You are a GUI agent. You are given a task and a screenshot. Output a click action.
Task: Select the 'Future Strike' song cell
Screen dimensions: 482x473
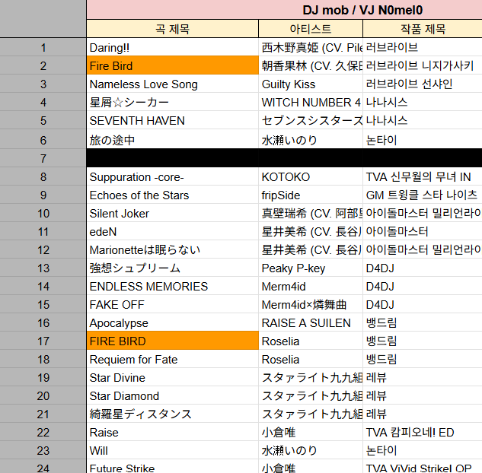(172, 467)
